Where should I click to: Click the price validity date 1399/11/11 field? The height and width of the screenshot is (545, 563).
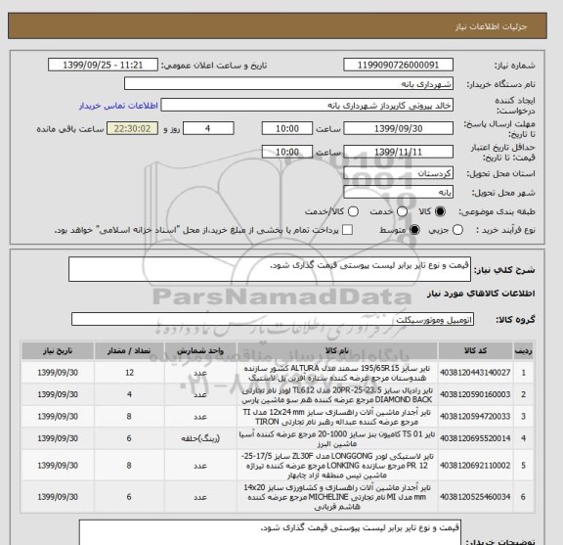click(398, 152)
